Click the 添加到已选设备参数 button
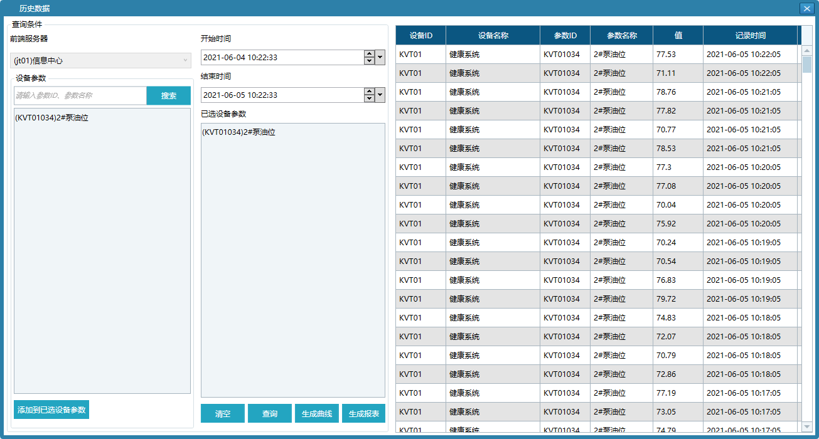Image resolution: width=819 pixels, height=439 pixels. [51, 410]
